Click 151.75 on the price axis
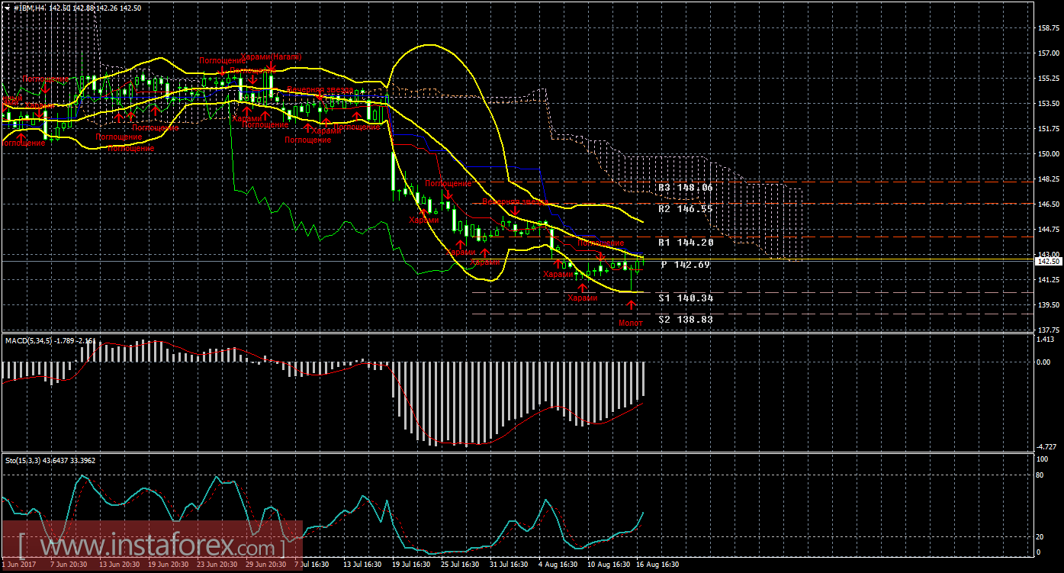 [1049, 129]
